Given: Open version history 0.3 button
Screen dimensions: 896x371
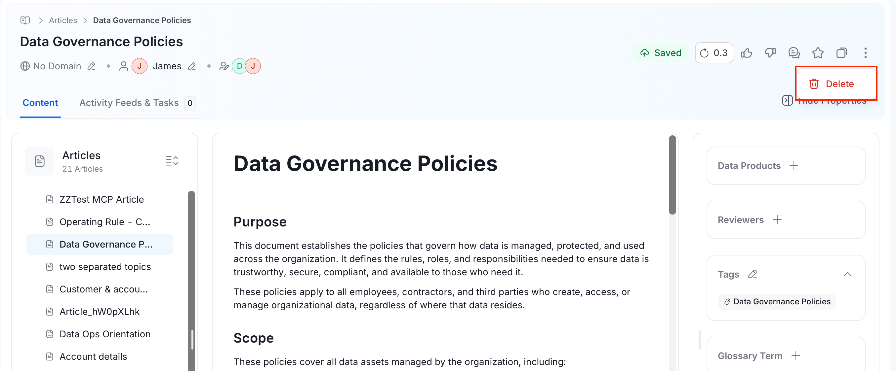Looking at the screenshot, I should click(714, 53).
